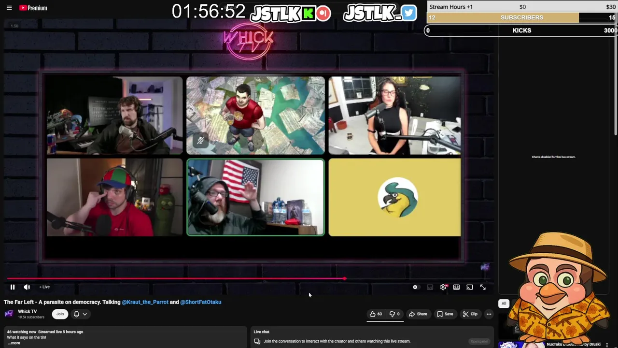Open the Whick TV channel avatar
Viewport: 618px width, 348px height.
pyautogui.click(x=9, y=314)
